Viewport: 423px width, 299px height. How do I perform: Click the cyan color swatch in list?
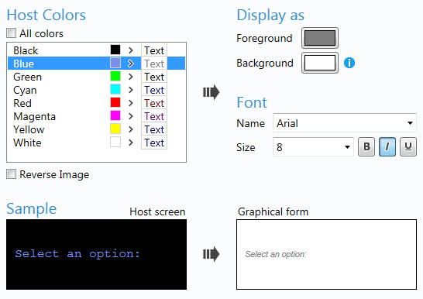tap(115, 89)
